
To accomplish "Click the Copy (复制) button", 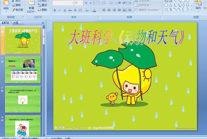I will point(16,5).
